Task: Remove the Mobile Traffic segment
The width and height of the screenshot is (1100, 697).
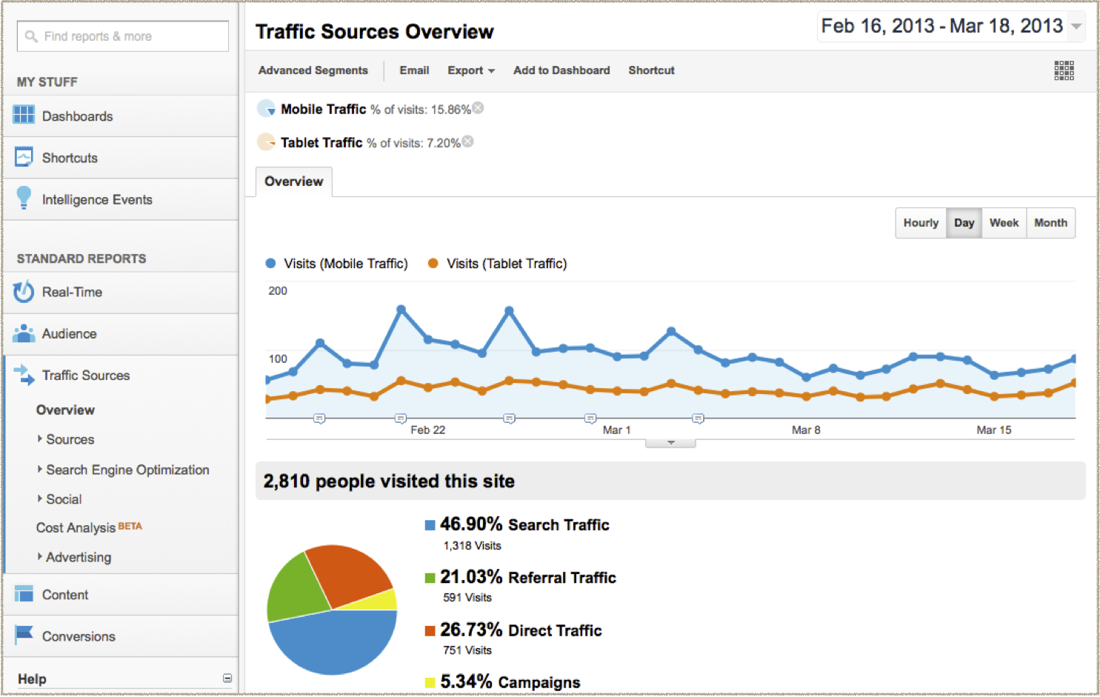Action: click(x=479, y=108)
